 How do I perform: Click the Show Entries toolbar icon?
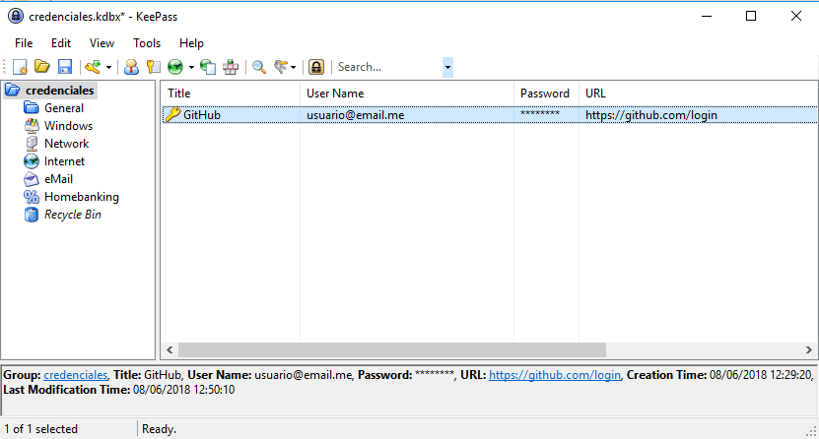pos(281,67)
